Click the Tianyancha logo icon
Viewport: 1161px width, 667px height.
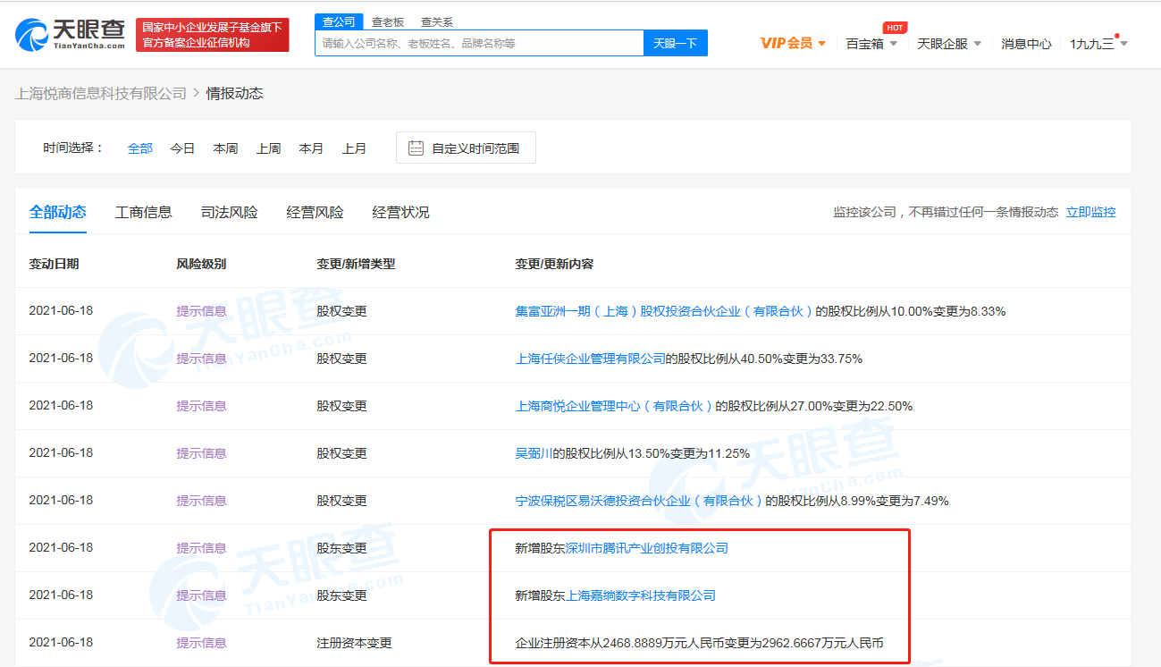tap(31, 34)
